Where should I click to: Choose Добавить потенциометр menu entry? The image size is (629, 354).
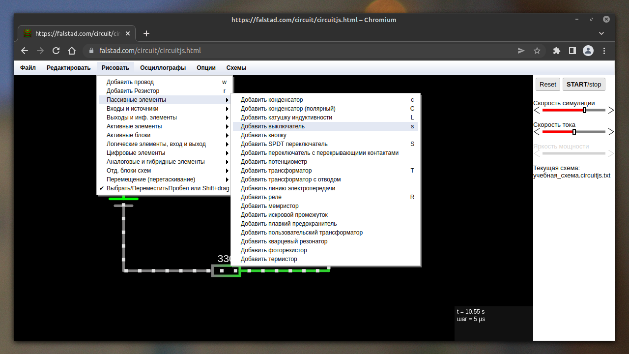coord(274,162)
